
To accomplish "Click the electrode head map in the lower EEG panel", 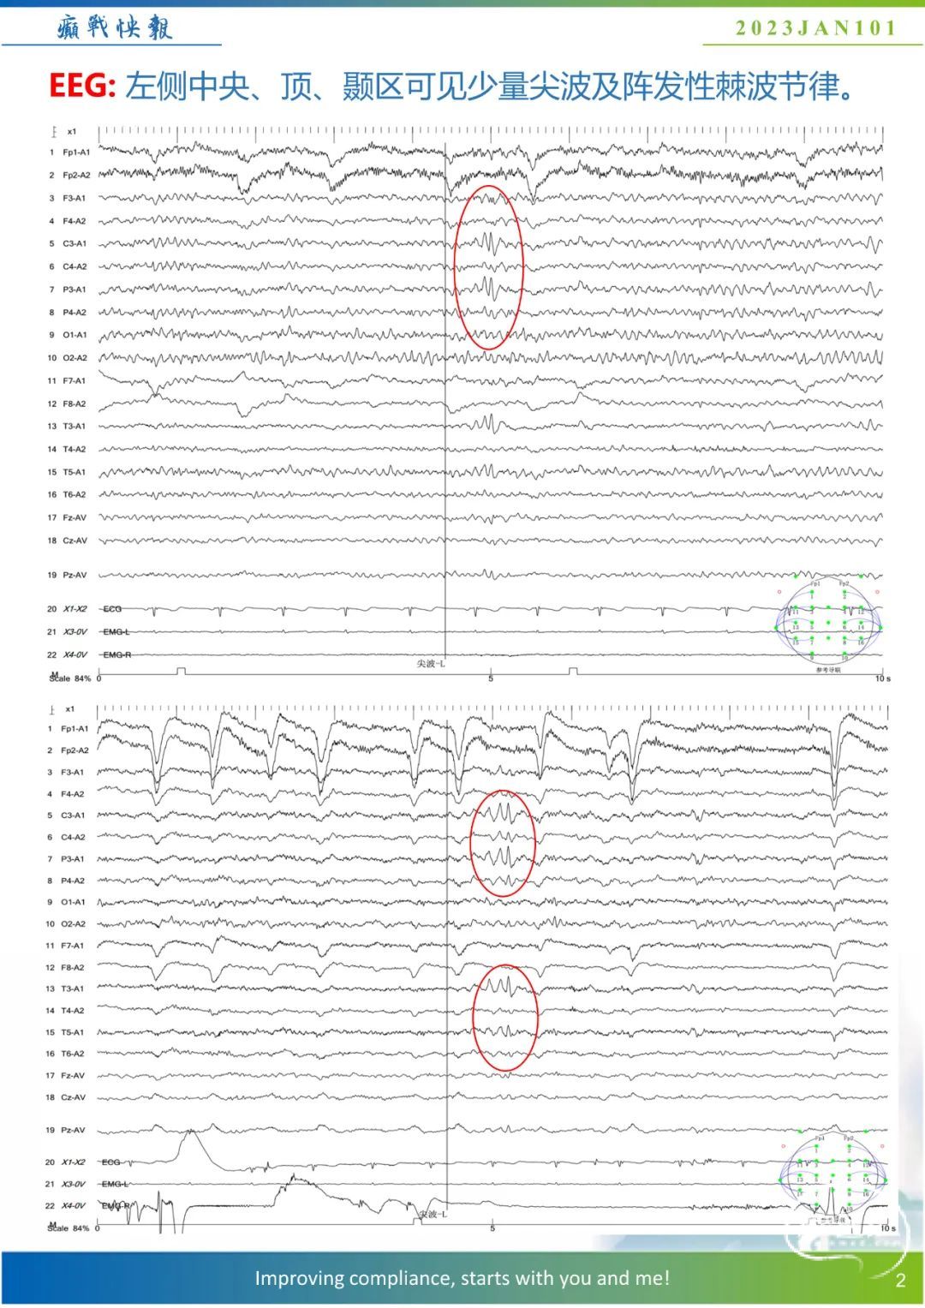I will click(x=830, y=1176).
